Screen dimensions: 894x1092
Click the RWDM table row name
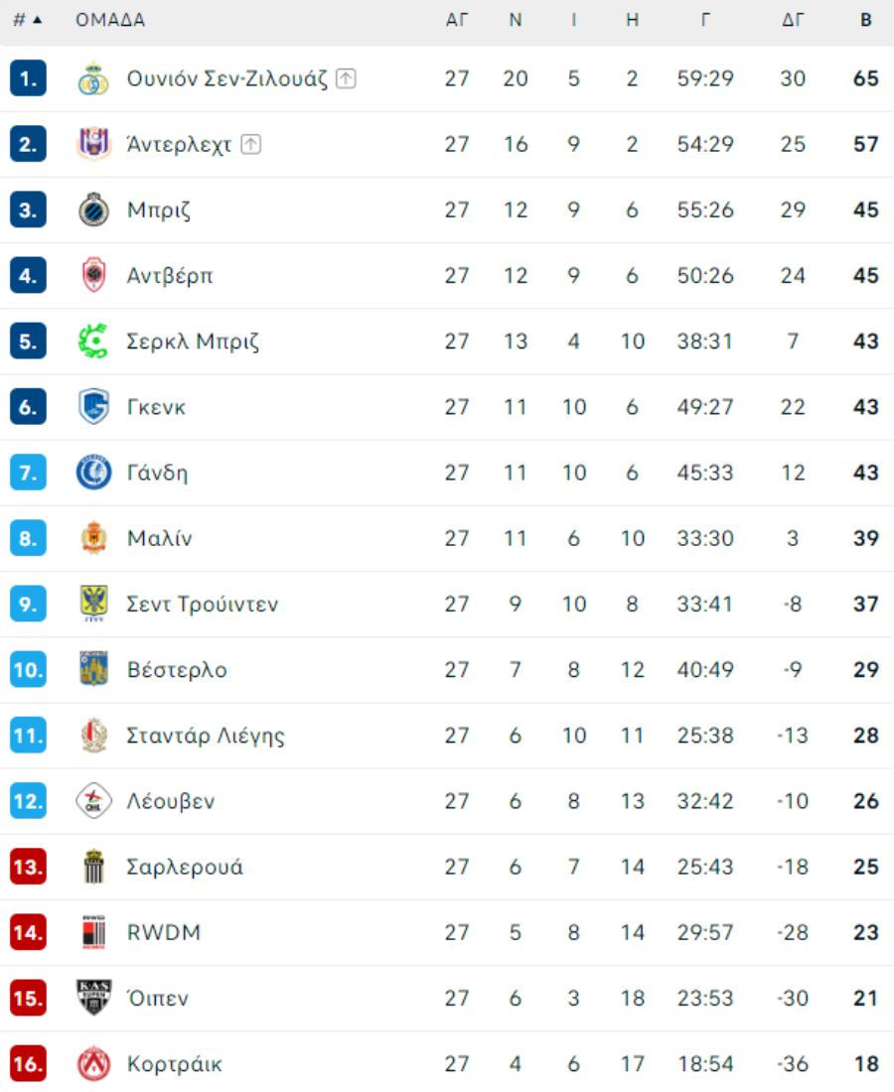(x=164, y=932)
